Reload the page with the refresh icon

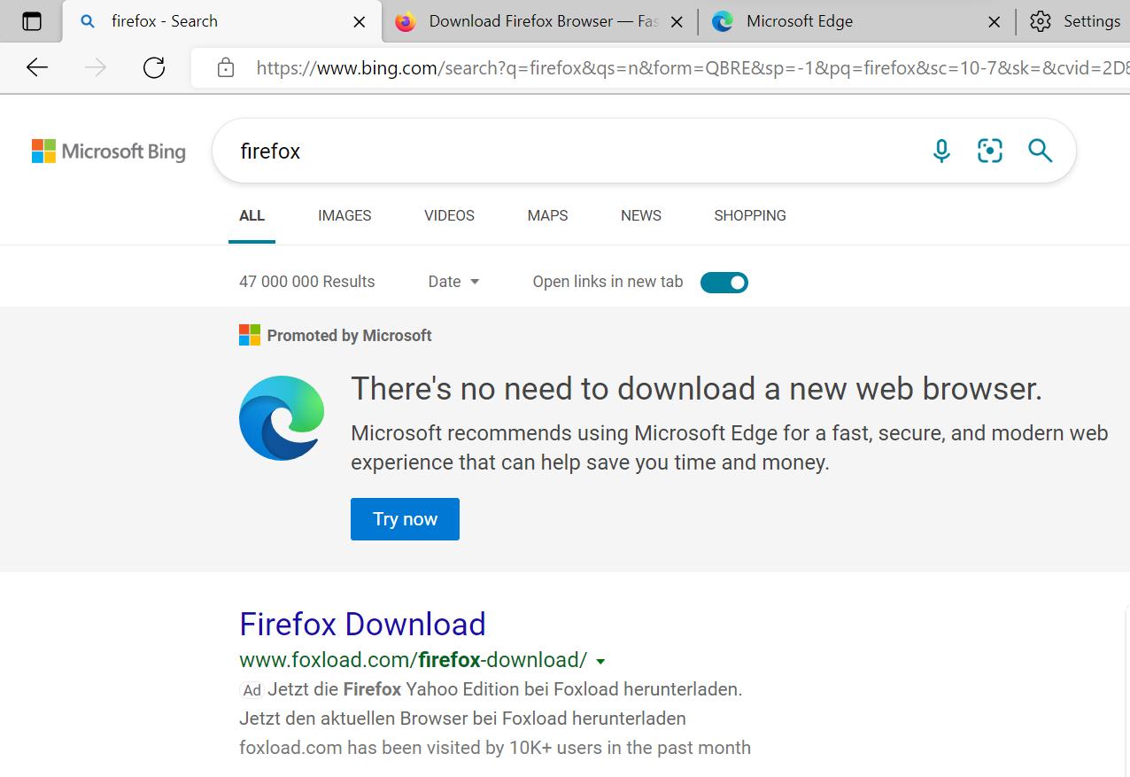pos(152,67)
